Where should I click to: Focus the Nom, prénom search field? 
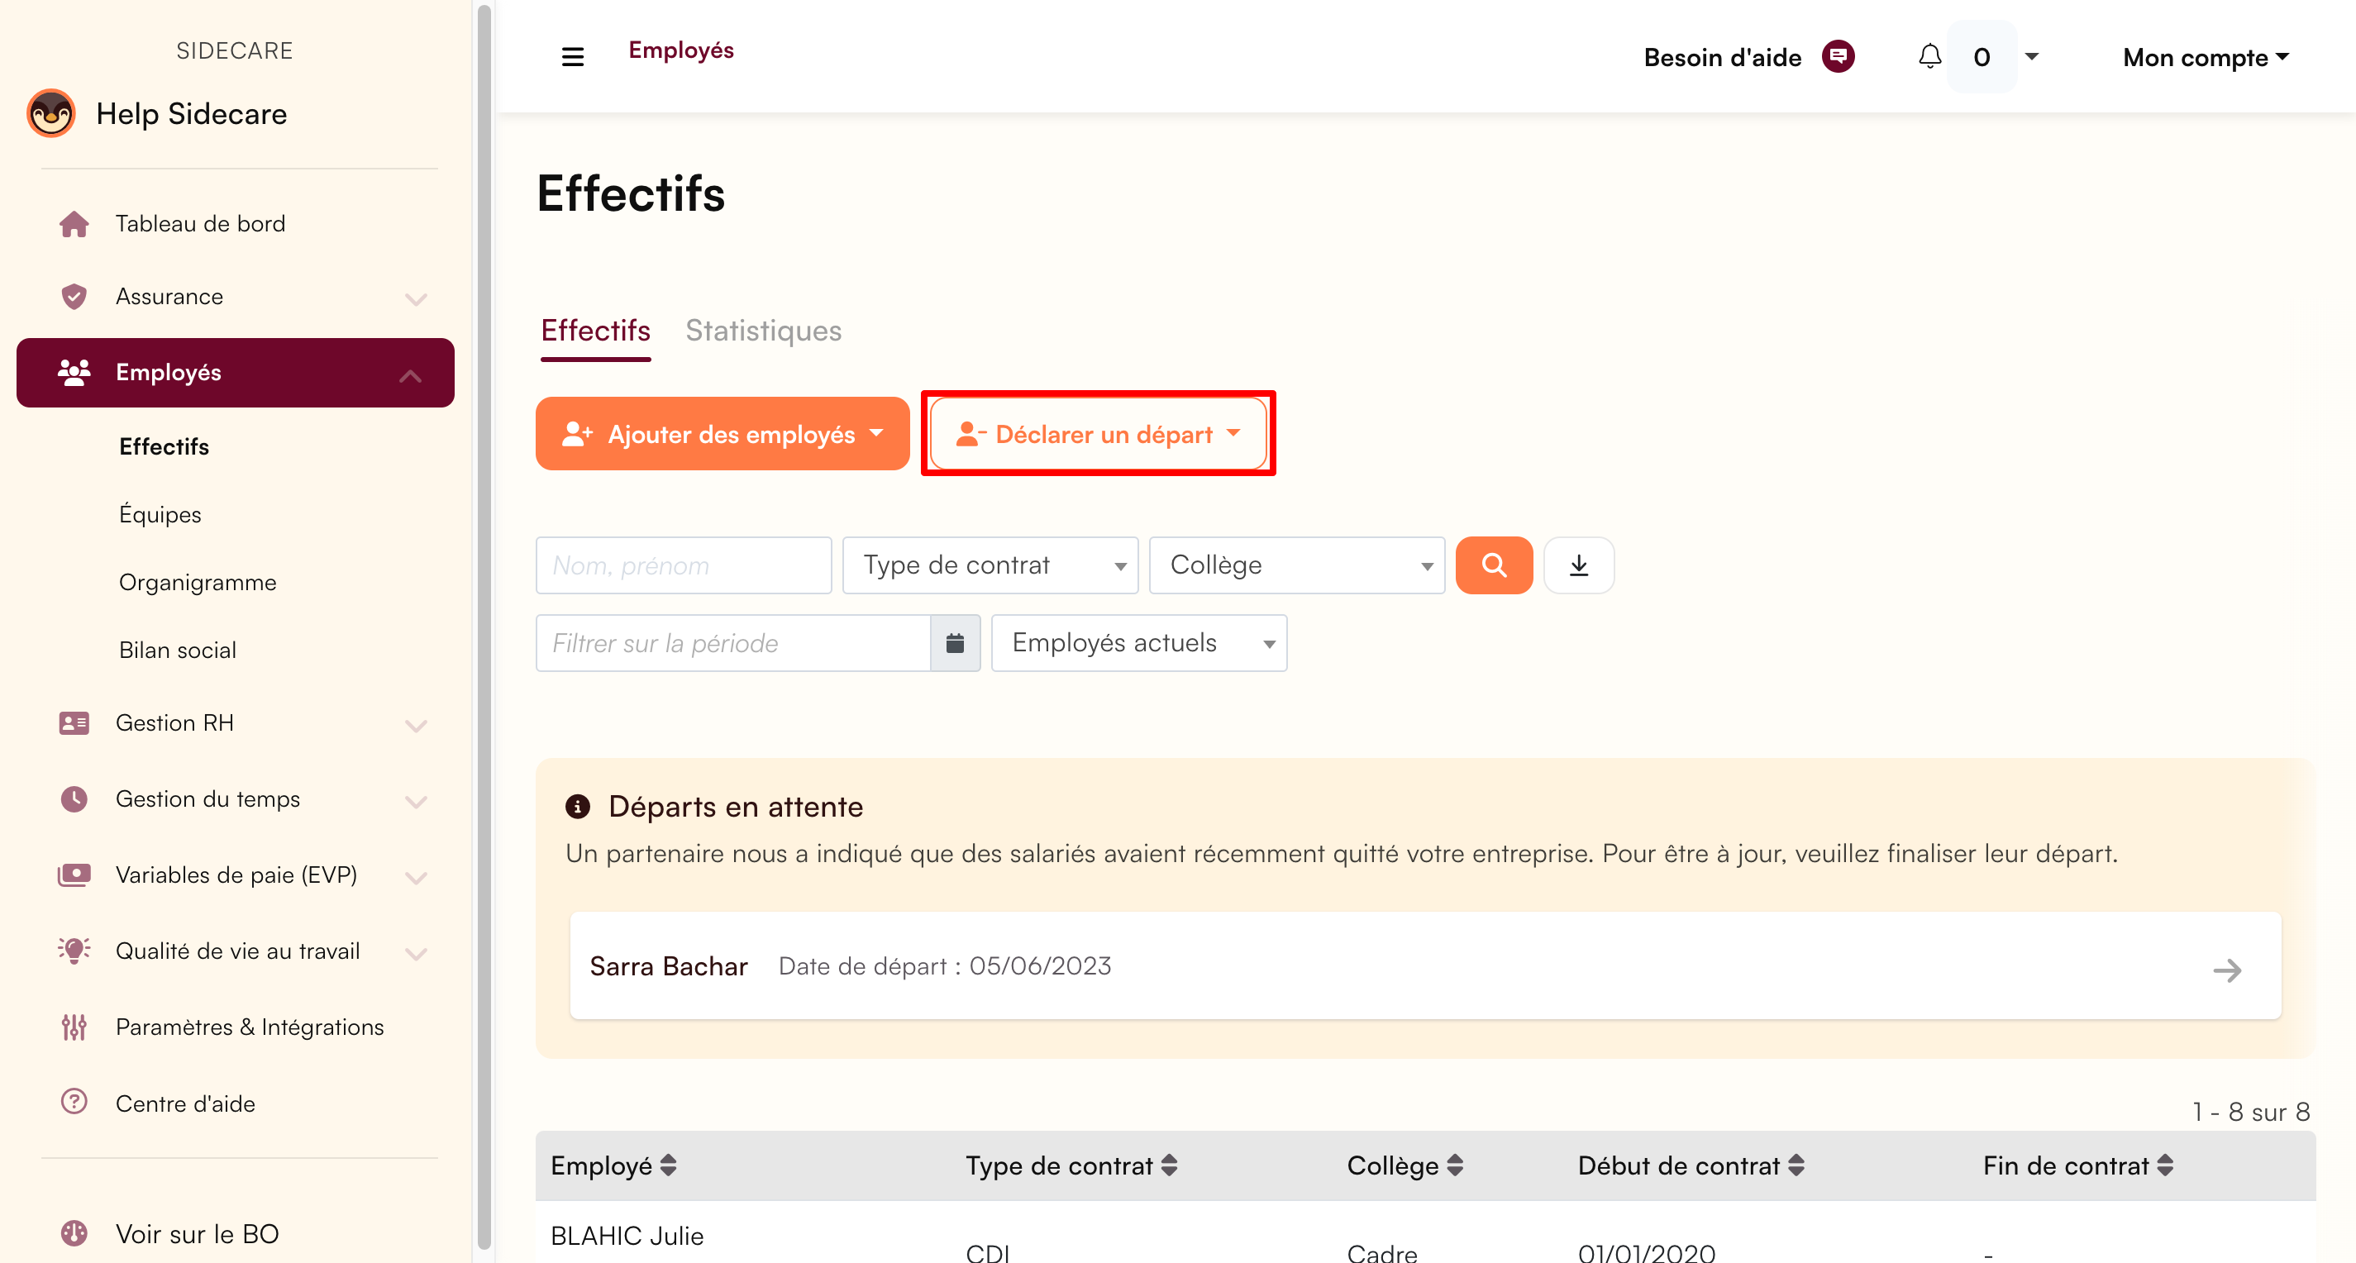683,565
